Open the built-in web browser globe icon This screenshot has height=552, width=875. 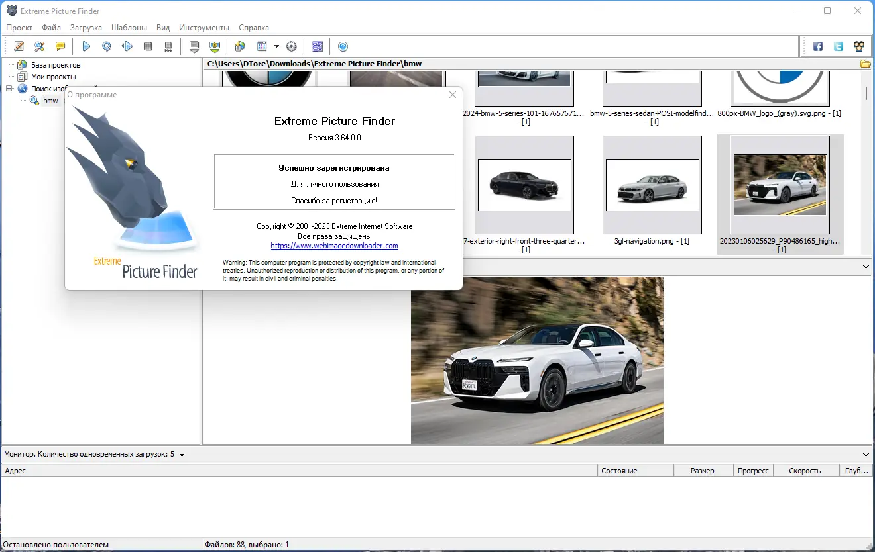(x=239, y=46)
